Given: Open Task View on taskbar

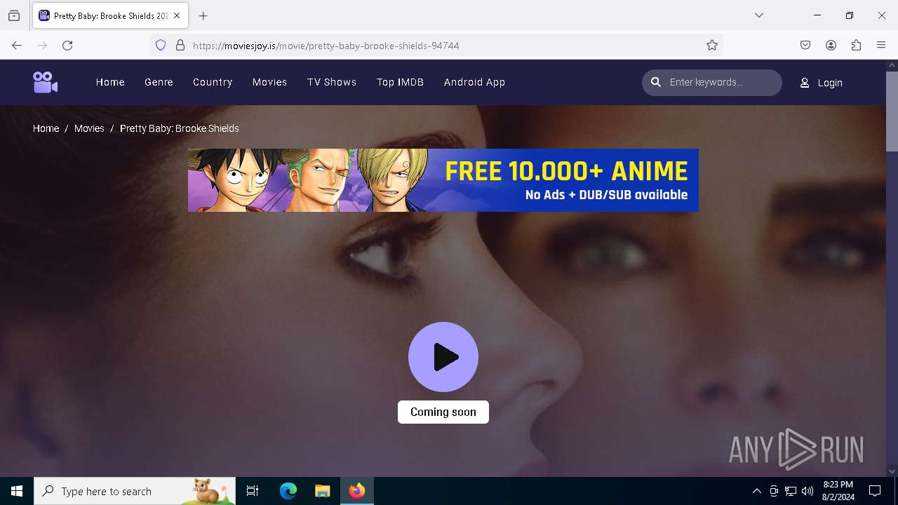Looking at the screenshot, I should point(253,491).
